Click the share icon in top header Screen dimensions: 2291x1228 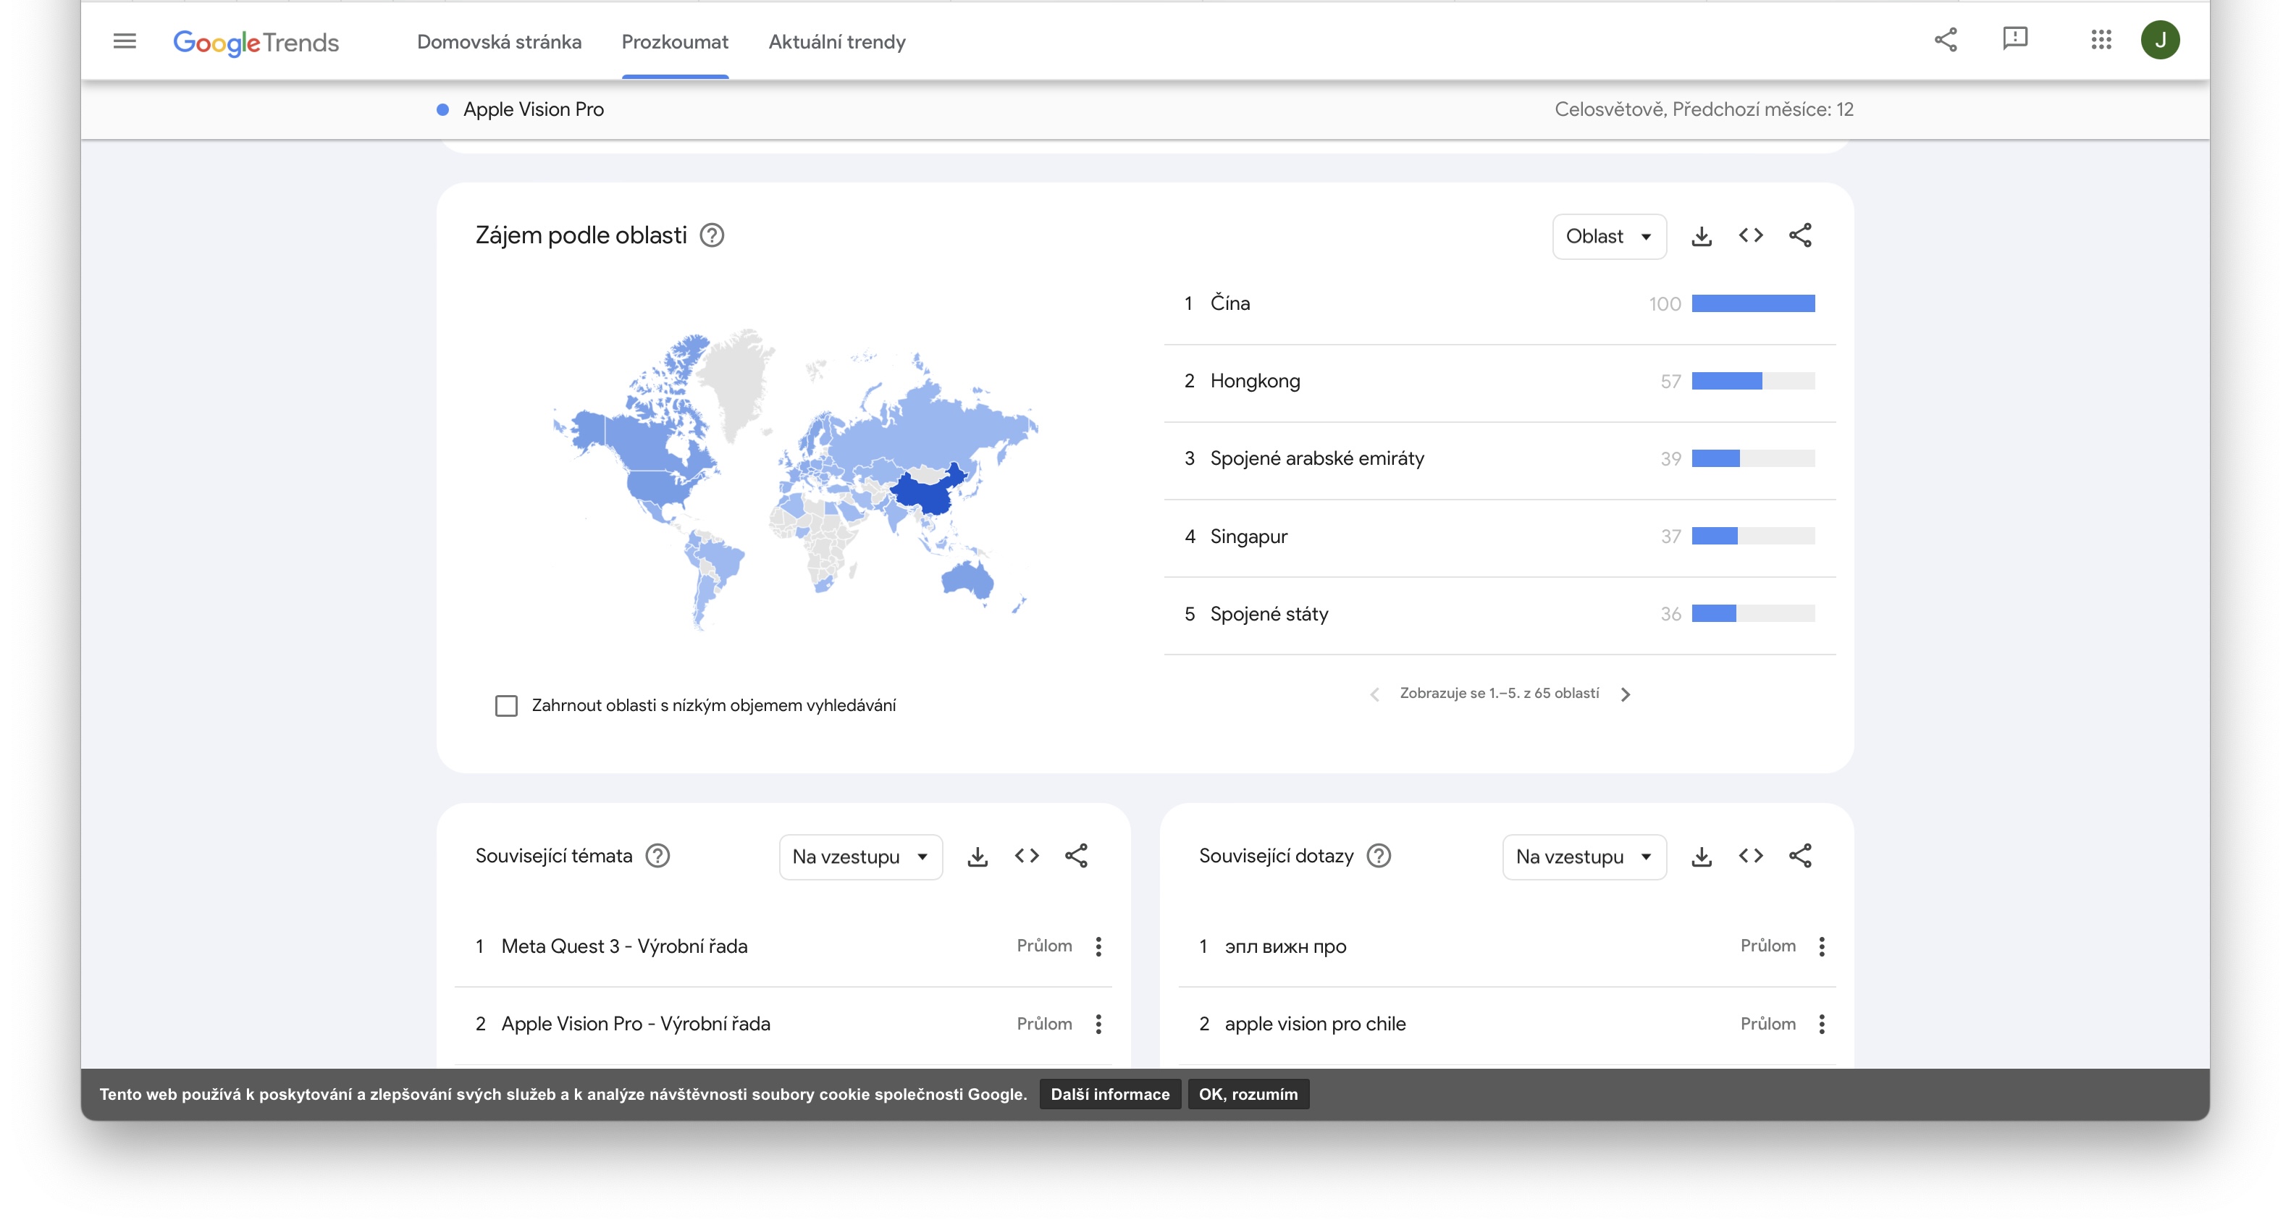point(1945,39)
